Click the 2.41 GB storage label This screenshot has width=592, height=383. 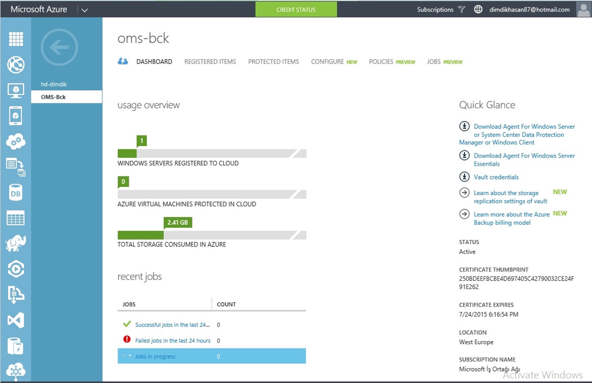point(177,223)
